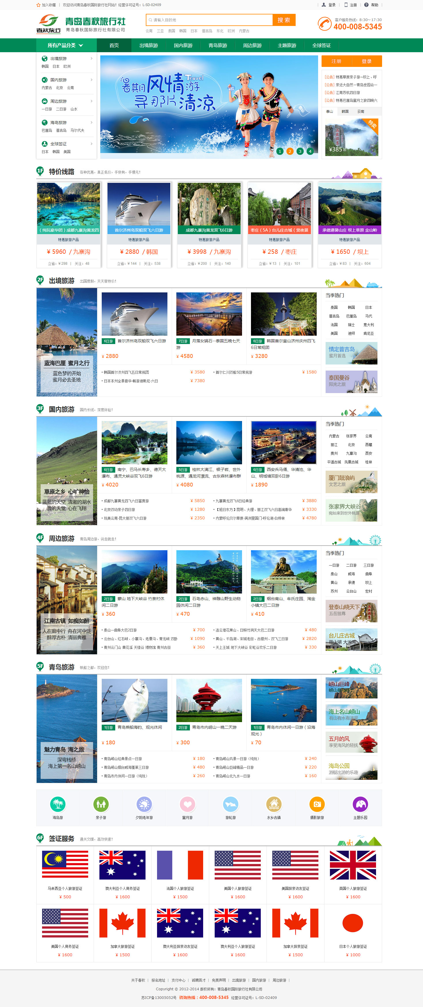Jump to banner slide 4 indicator
423x1007 pixels.
[310, 151]
